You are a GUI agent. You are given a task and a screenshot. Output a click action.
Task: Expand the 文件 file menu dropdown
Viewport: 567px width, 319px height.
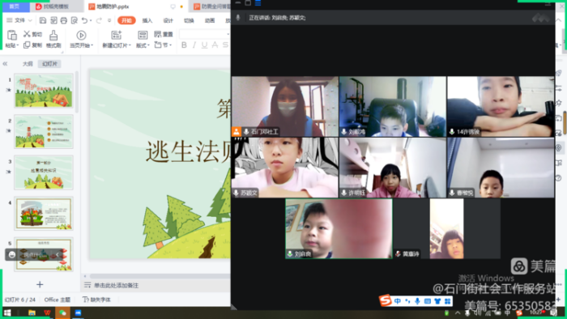pos(19,20)
